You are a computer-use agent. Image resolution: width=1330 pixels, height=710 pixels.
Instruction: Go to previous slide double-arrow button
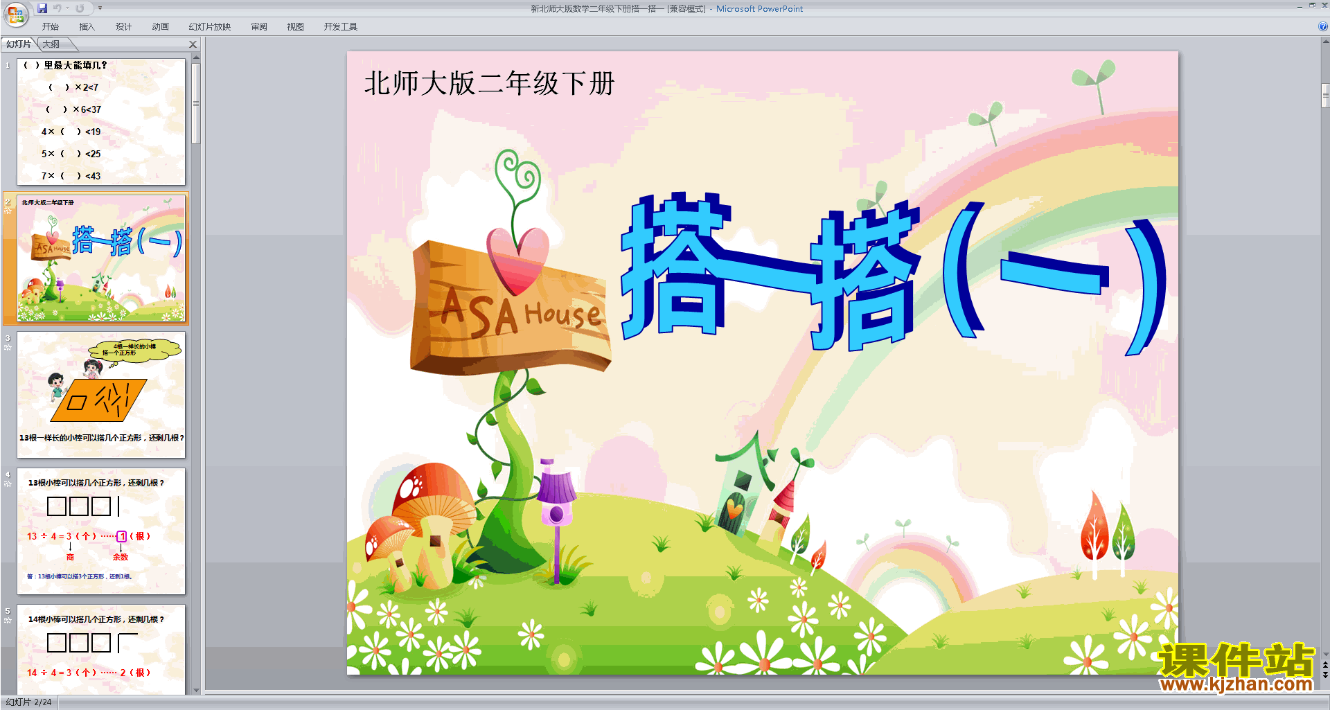coord(1325,665)
